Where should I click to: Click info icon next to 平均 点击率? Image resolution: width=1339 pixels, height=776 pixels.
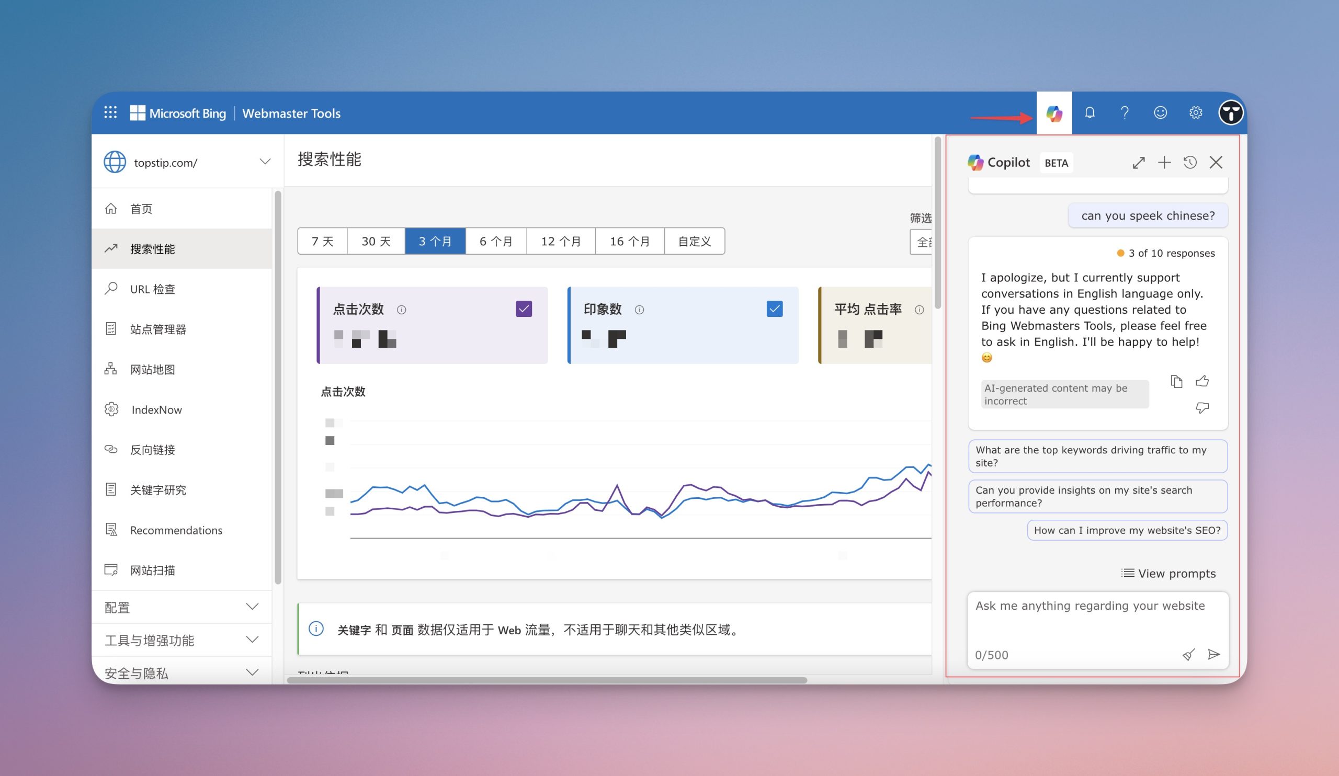919,310
